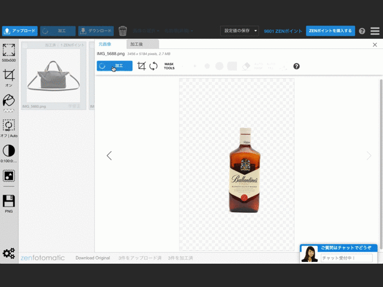Select the handbag image thumbnail
Viewport: 383px width, 287px height.
coord(53,76)
